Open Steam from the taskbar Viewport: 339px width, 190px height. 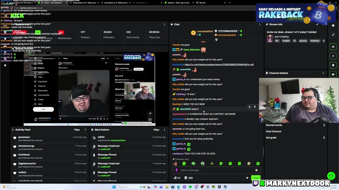pyautogui.click(x=225, y=187)
